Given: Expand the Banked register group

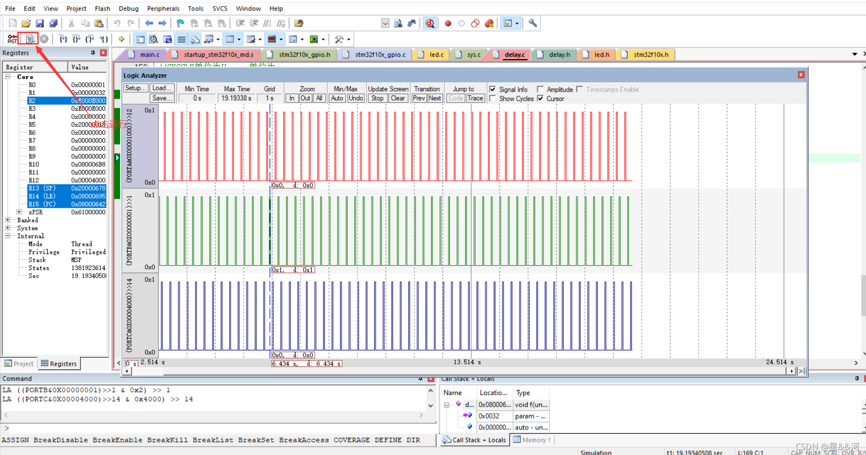Looking at the screenshot, I should tap(8, 220).
